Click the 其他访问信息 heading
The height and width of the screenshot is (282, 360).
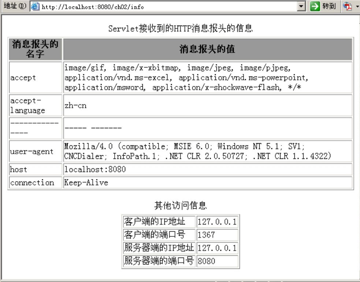(181, 205)
